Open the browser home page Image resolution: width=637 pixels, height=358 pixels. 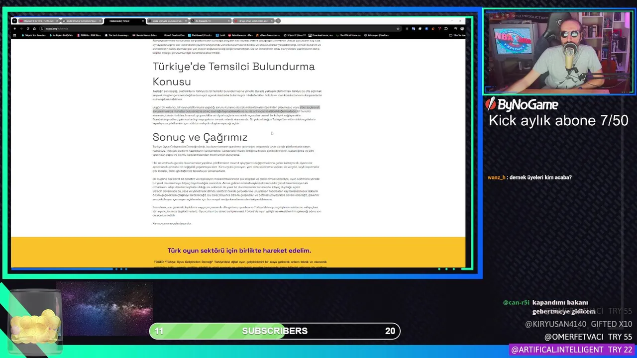[x=34, y=29]
